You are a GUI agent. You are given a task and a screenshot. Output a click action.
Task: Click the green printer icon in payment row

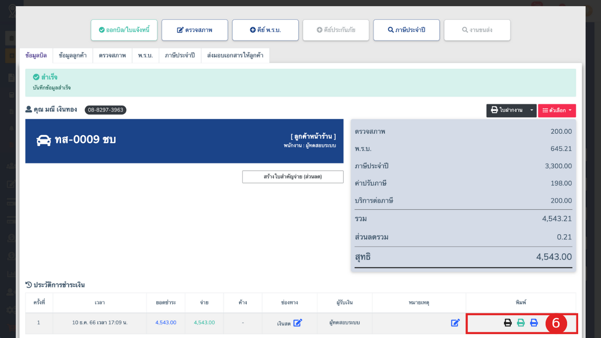tap(521, 323)
